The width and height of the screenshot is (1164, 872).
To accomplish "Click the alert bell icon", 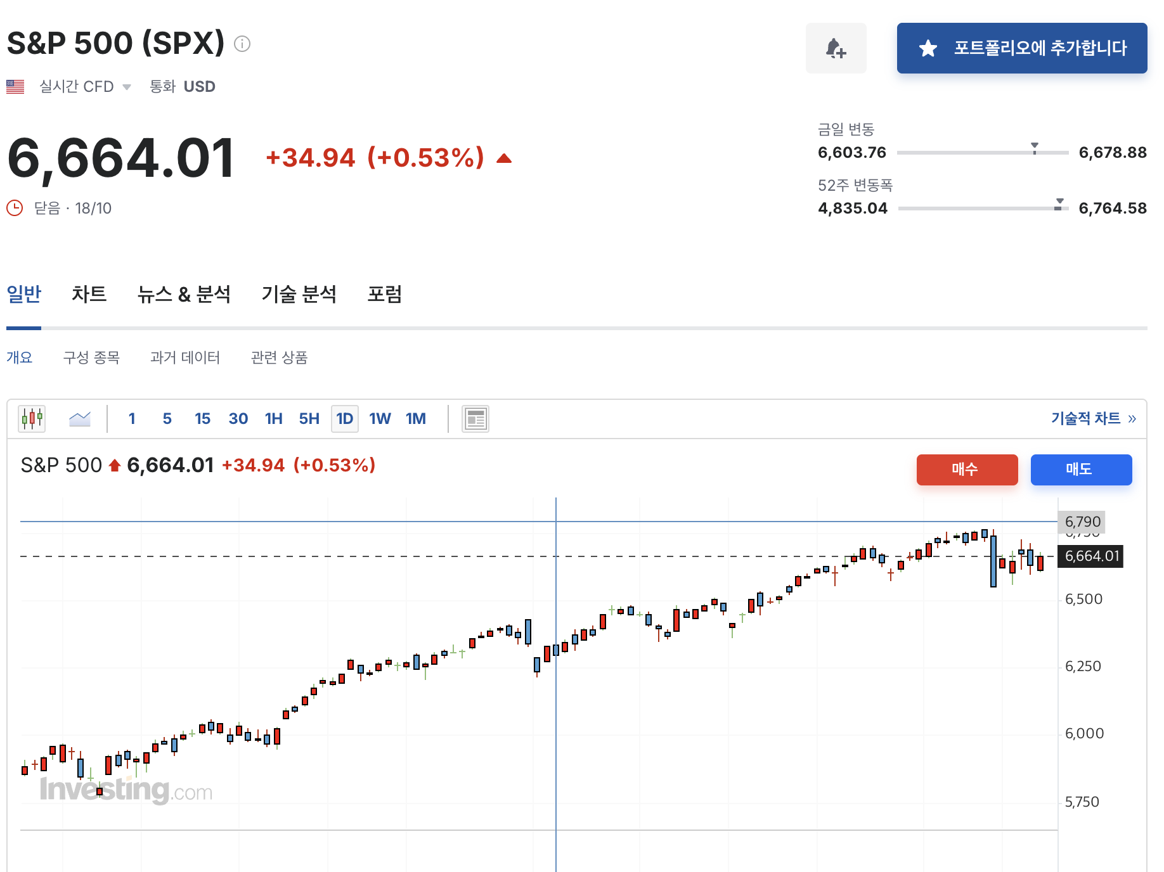I will pos(836,48).
